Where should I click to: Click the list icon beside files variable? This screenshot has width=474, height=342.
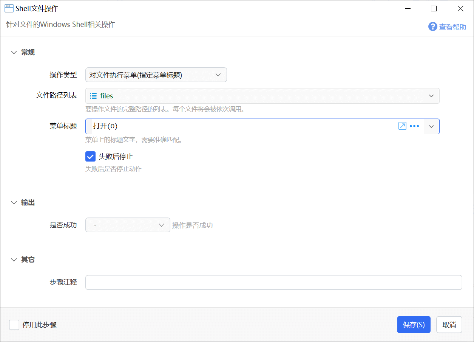pyautogui.click(x=93, y=96)
